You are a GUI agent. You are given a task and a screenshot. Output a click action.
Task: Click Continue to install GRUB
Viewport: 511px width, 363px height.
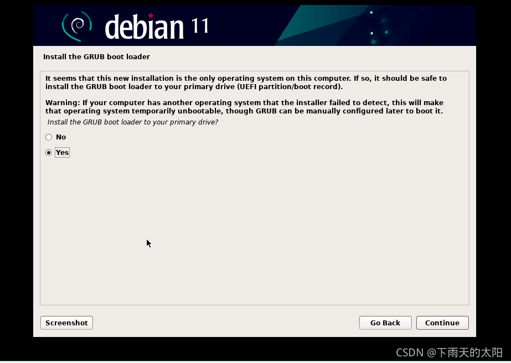pyautogui.click(x=442, y=323)
